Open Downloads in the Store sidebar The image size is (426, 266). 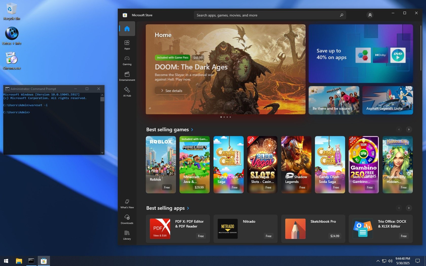[x=127, y=219]
